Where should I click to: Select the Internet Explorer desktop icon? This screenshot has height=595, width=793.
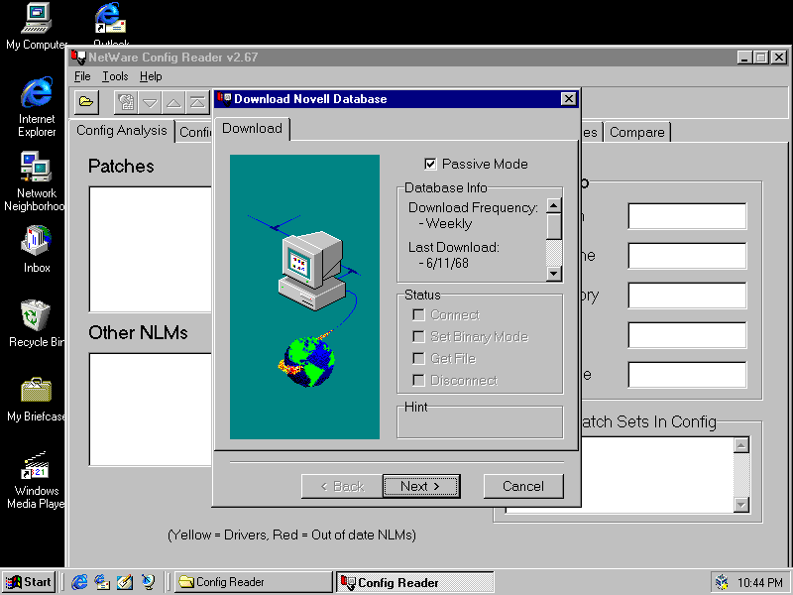37,106
